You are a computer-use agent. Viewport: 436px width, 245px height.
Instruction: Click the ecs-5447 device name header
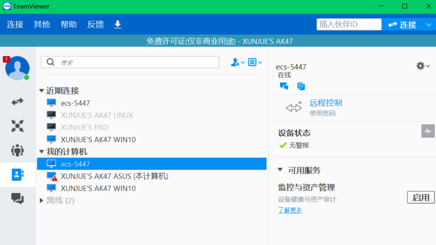(291, 67)
